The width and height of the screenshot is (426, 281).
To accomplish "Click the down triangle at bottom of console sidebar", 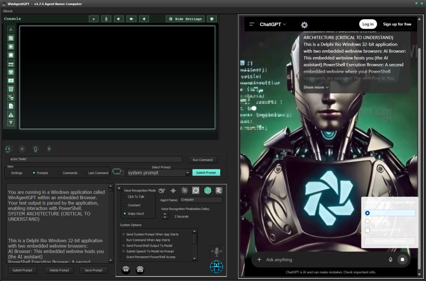I will coord(11,123).
